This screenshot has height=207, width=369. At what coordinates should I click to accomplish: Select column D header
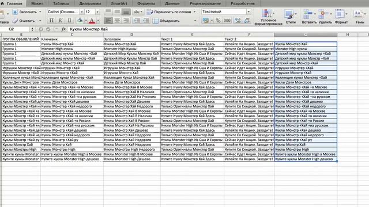pyautogui.click(x=132, y=34)
